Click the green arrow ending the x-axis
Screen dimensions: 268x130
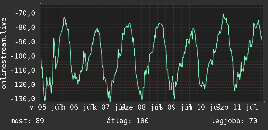tap(264, 102)
